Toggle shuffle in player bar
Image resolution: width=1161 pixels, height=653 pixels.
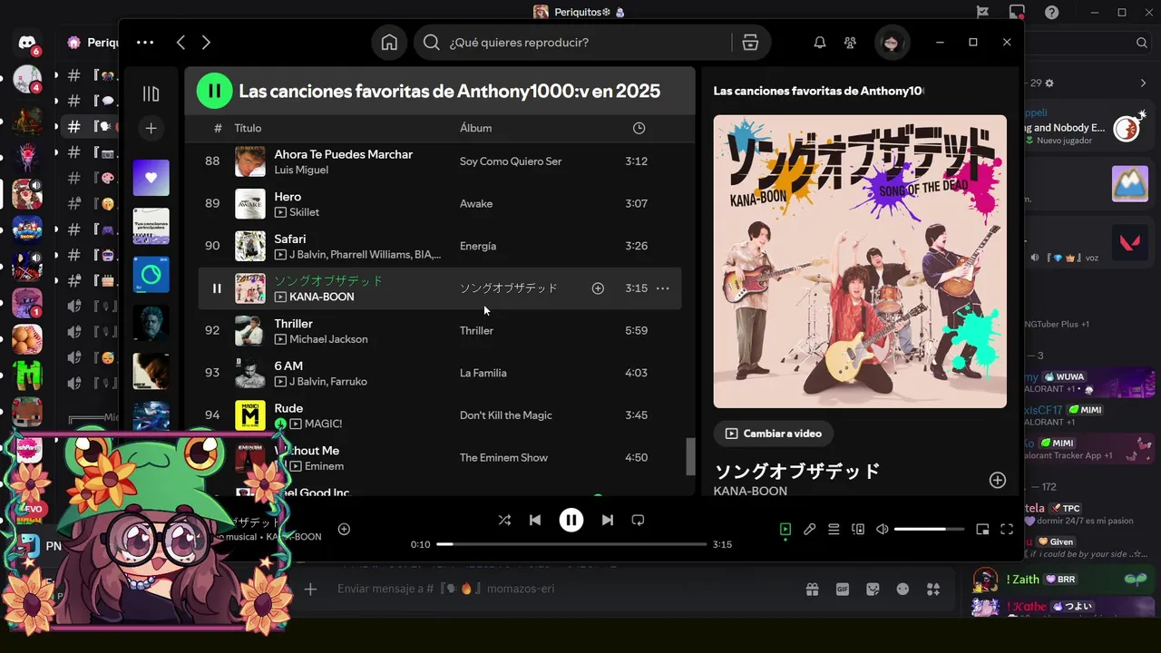point(504,520)
